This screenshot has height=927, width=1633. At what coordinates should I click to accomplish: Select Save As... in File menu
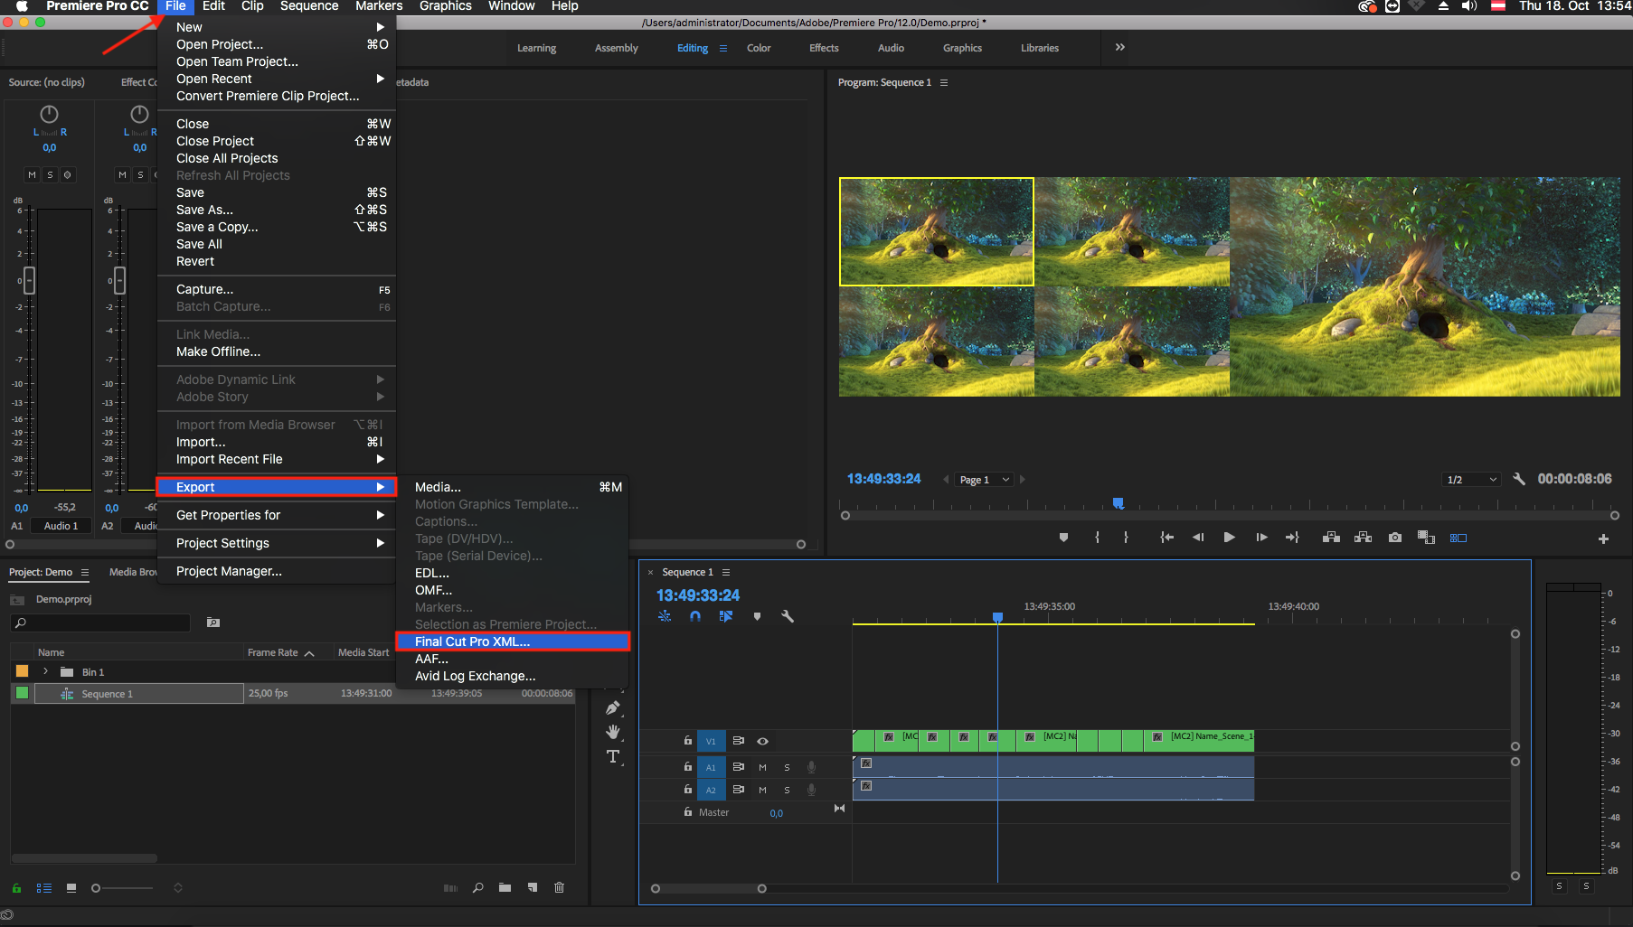(x=277, y=210)
